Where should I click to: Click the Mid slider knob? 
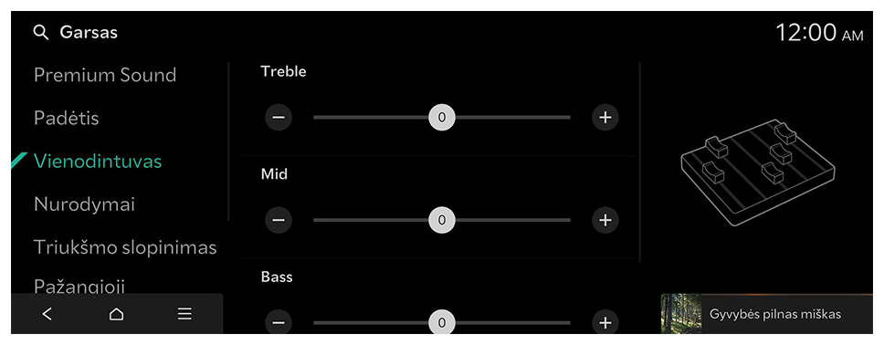tap(442, 220)
